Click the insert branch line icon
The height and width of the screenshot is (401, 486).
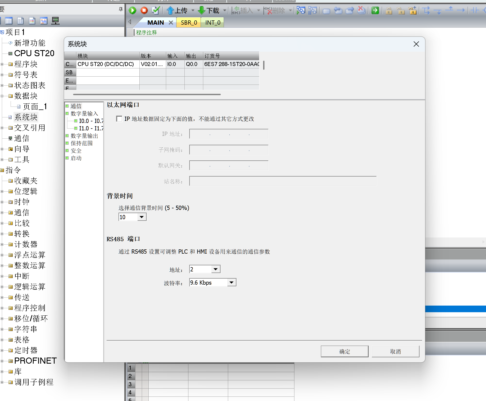pyautogui.click(x=426, y=11)
